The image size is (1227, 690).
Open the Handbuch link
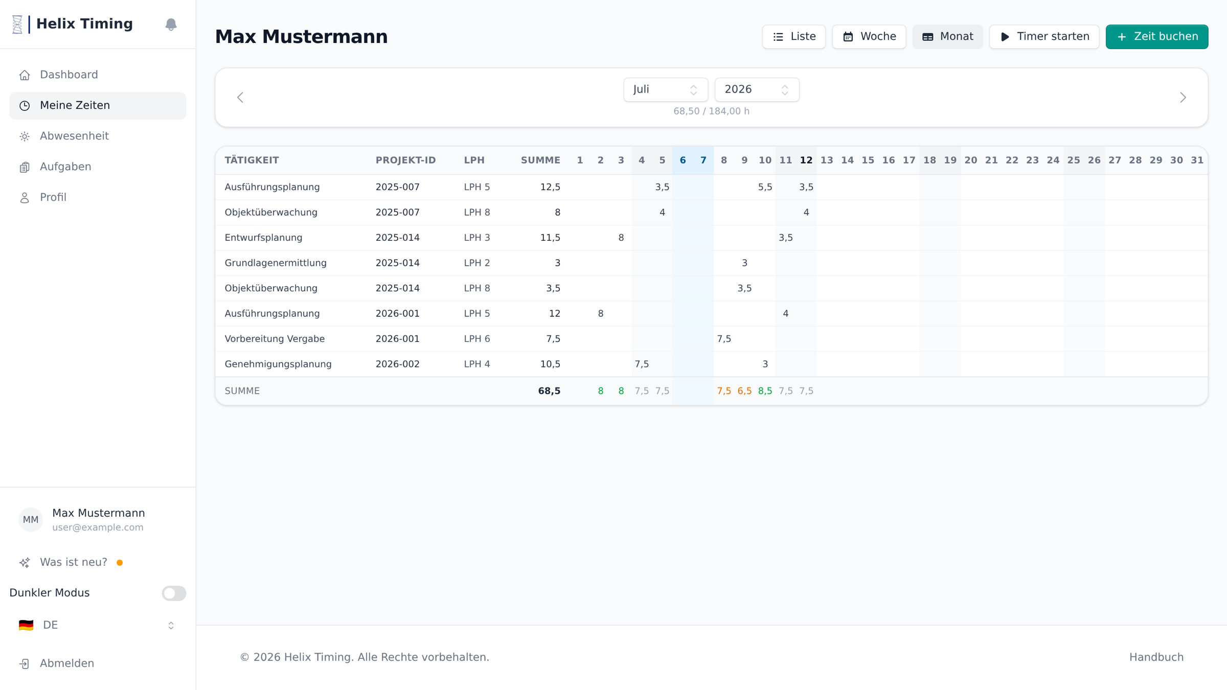coord(1156,658)
